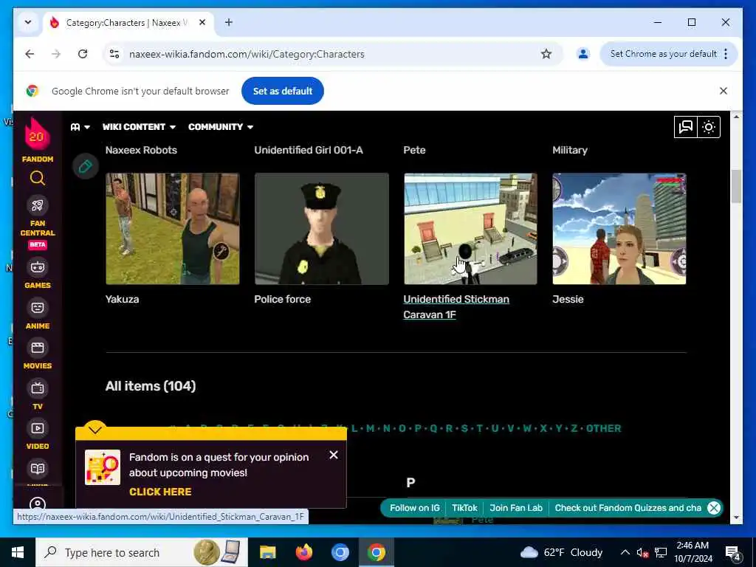The image size is (756, 567).
Task: Click the Police force thumbnail image
Action: click(x=322, y=229)
